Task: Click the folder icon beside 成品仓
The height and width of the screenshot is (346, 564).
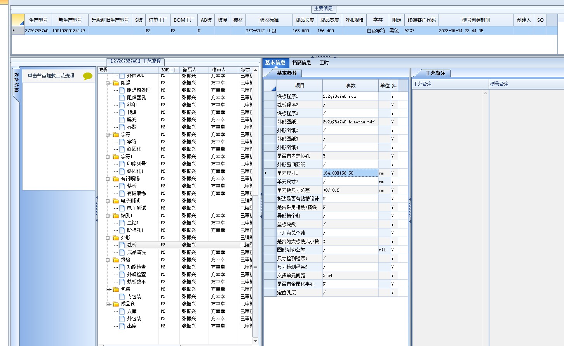Action: tap(116, 304)
